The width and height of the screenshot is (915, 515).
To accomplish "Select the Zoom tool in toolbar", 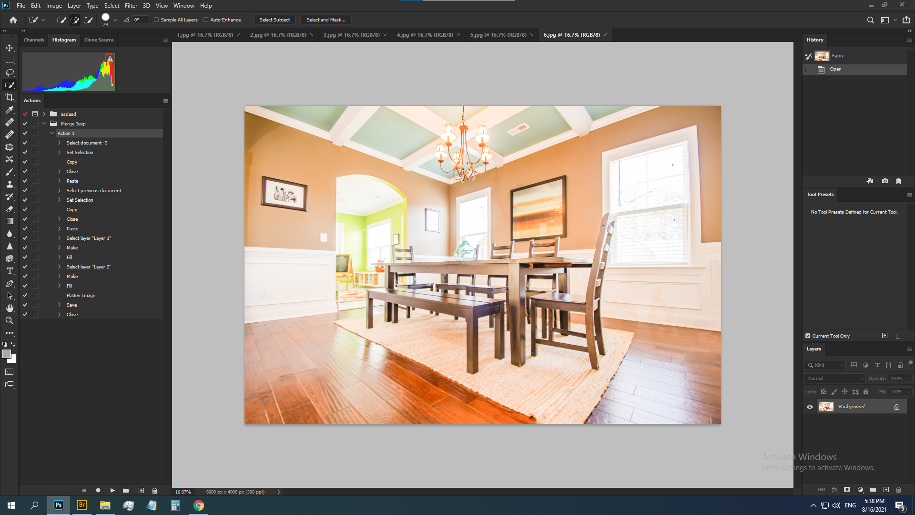I will (10, 320).
